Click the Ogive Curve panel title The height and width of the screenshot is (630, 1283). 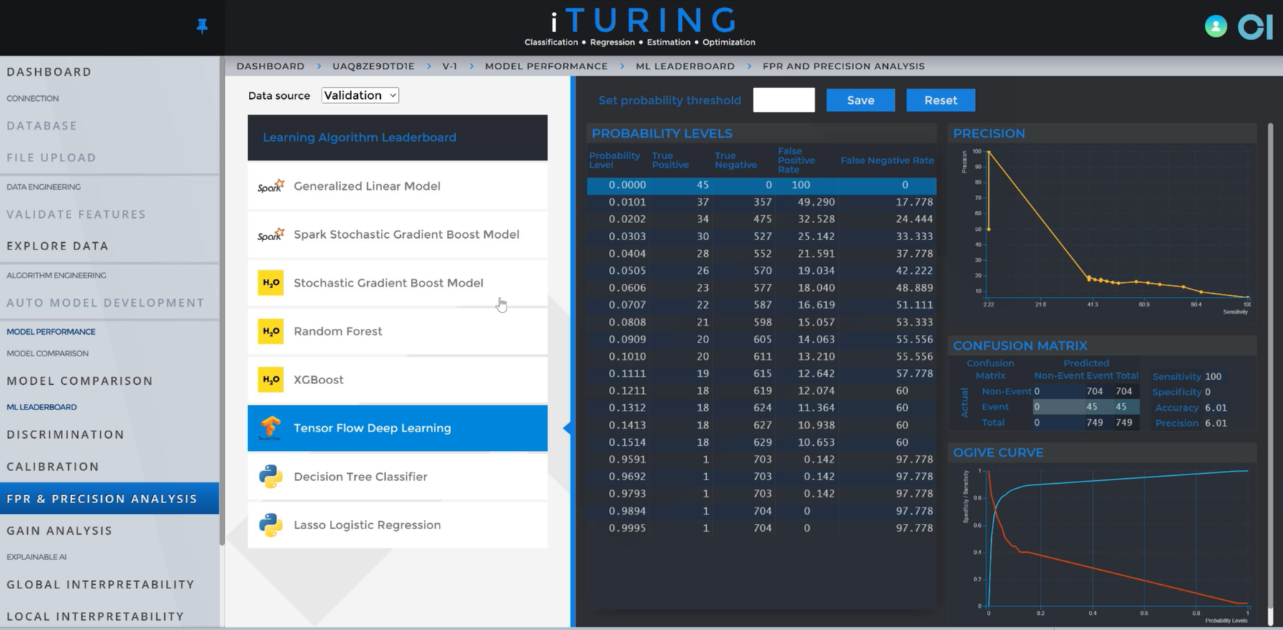[x=998, y=452]
